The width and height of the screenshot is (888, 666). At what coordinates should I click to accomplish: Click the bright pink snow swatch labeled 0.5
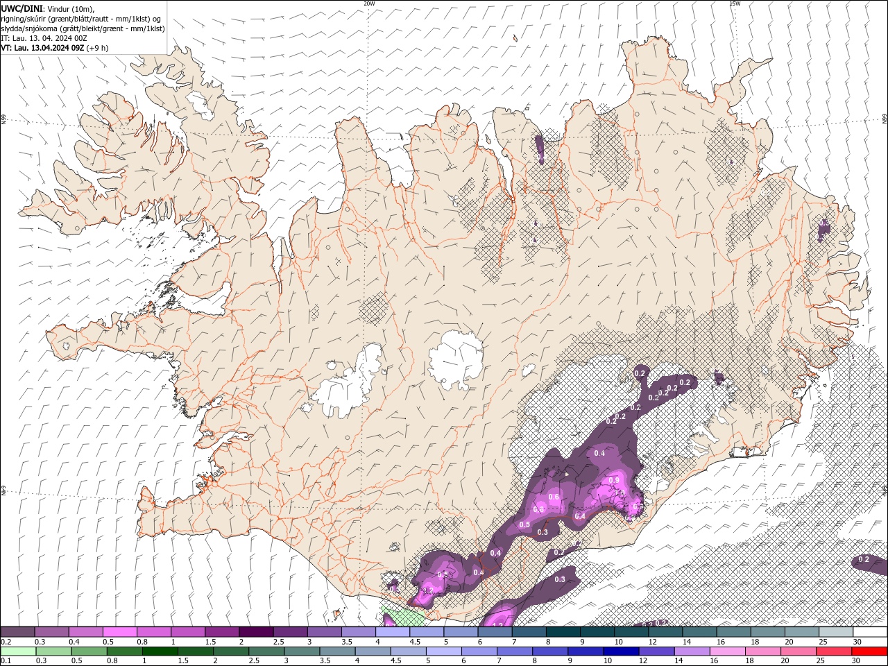click(x=120, y=632)
